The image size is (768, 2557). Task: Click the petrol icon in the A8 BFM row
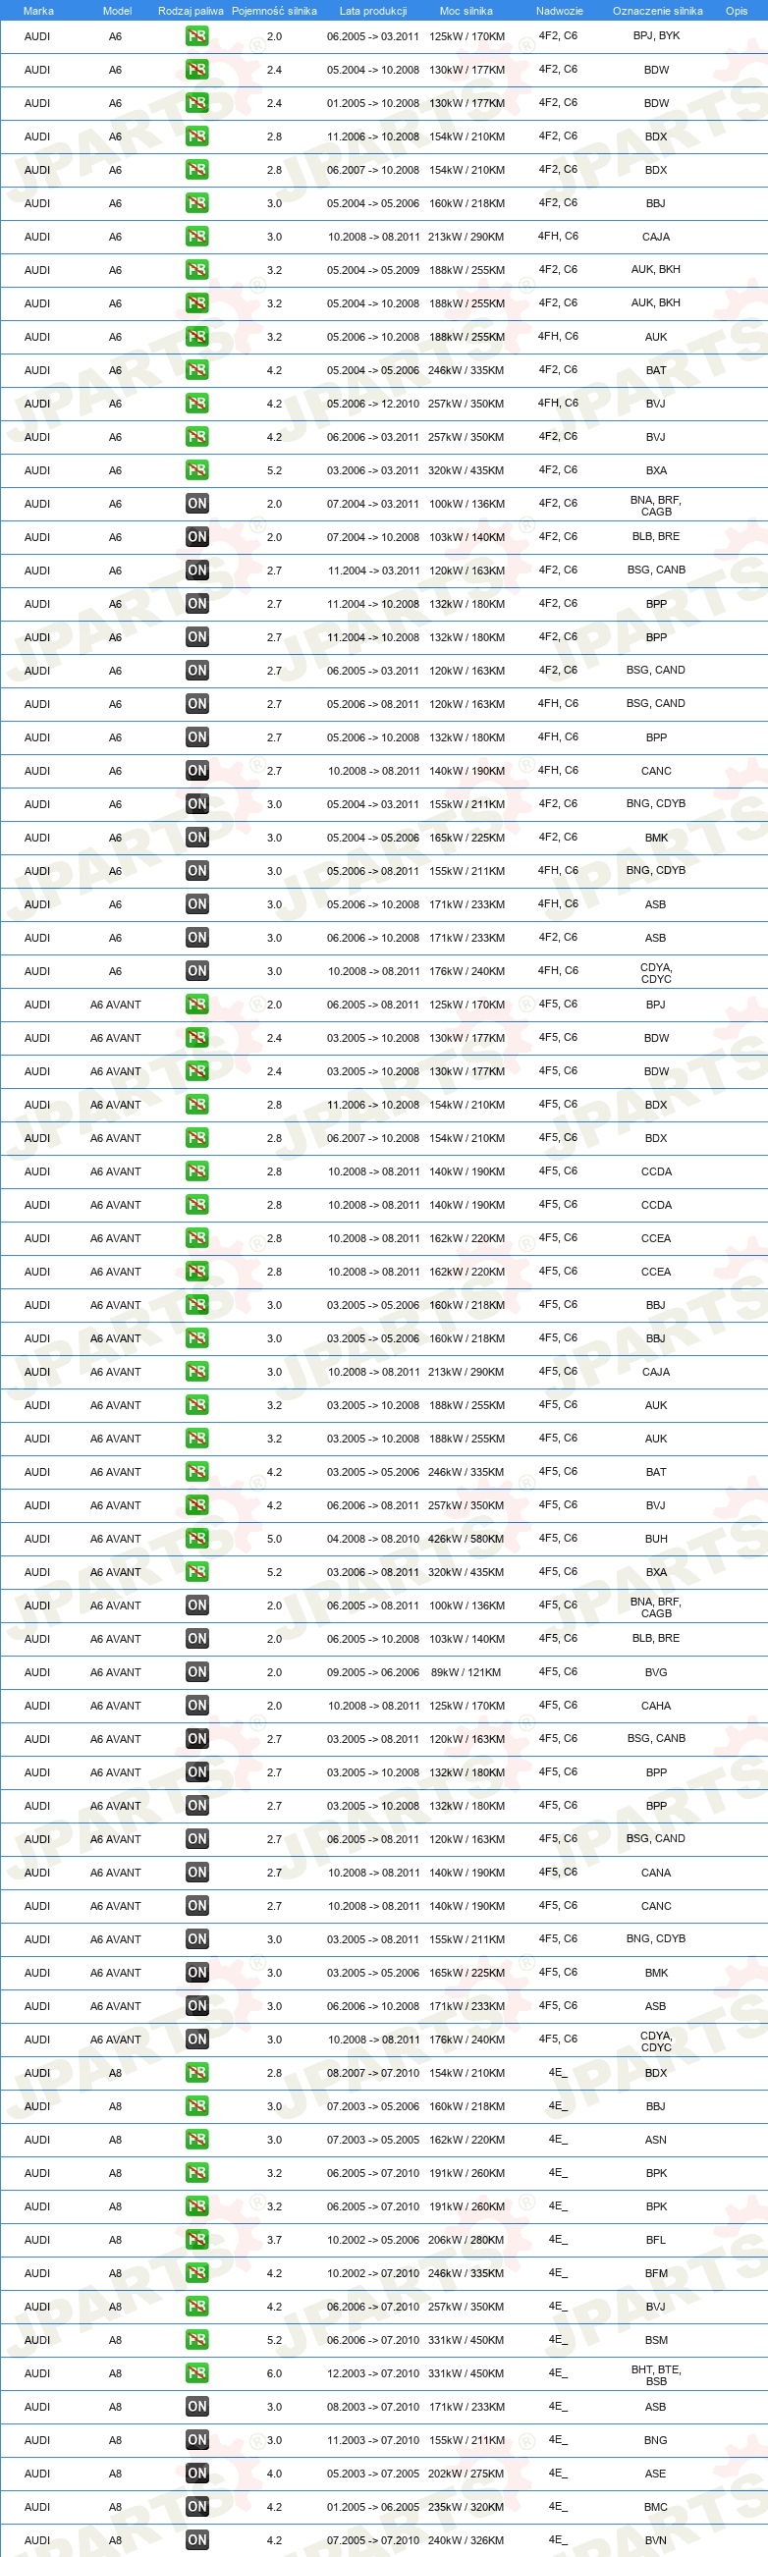pyautogui.click(x=196, y=2273)
